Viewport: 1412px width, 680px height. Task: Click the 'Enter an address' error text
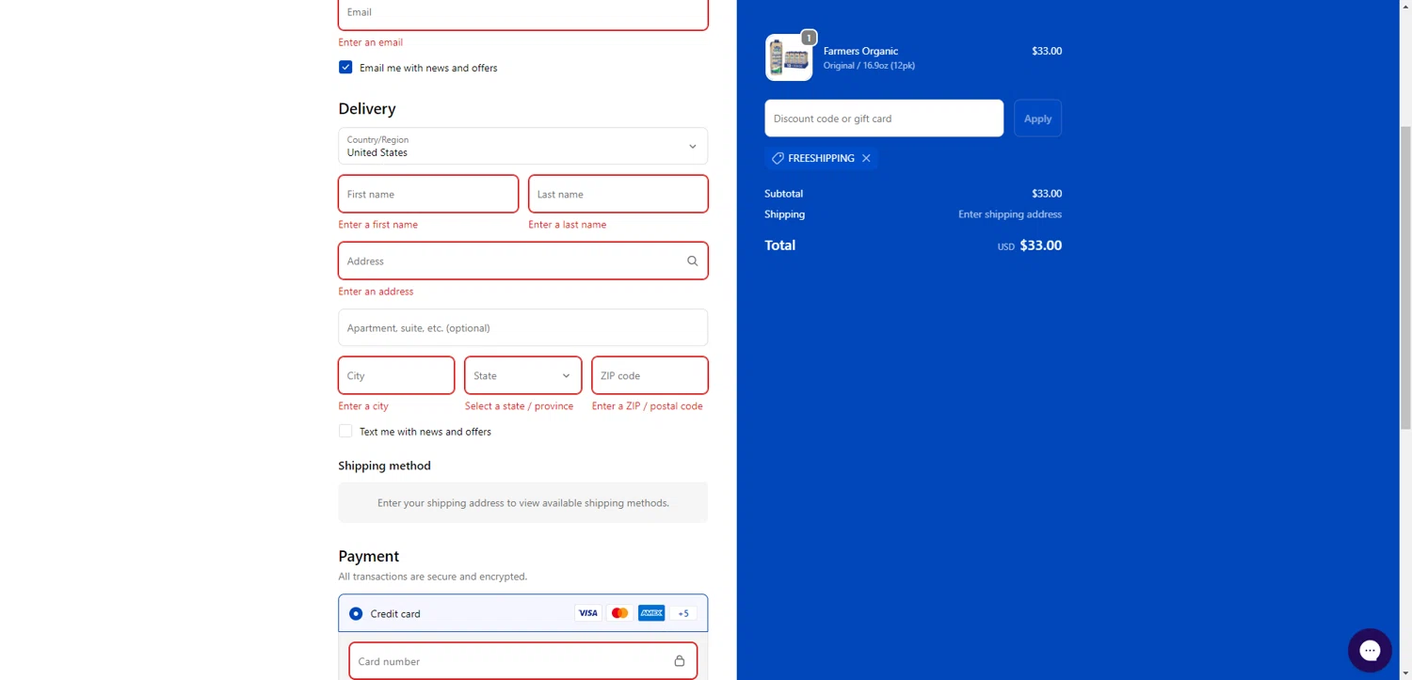(x=376, y=292)
